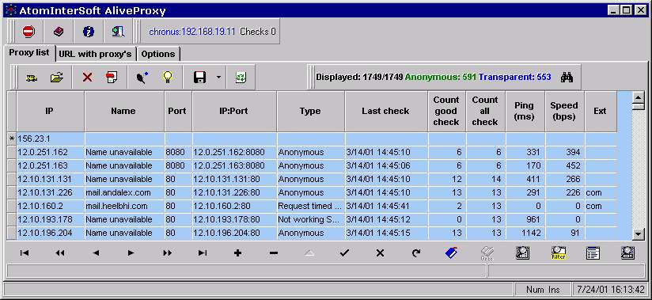
Task: Select the Proxy list tab
Action: pyautogui.click(x=29, y=53)
